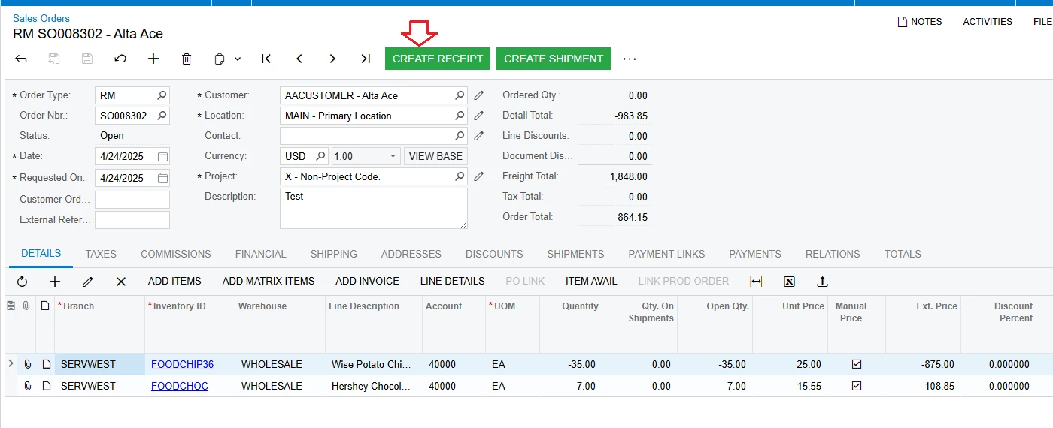The width and height of the screenshot is (1053, 428).
Task: Open the SHIPMENTS tab
Action: coord(575,254)
